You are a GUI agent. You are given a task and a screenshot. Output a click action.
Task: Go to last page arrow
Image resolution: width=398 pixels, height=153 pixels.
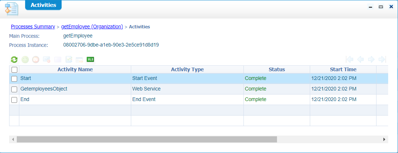382,60
